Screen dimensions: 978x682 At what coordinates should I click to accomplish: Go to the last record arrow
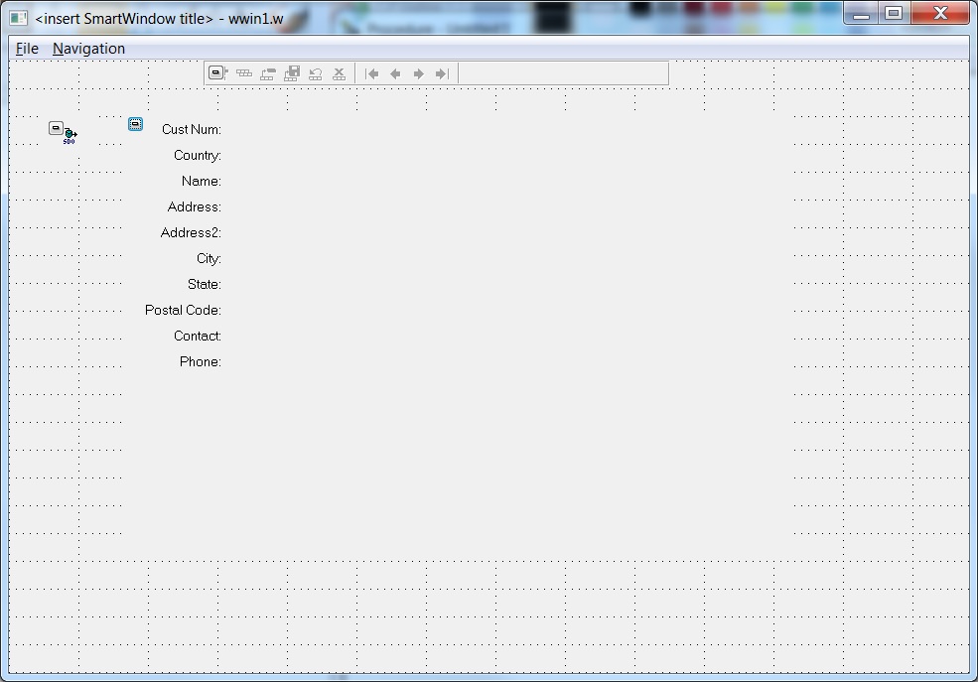point(442,74)
